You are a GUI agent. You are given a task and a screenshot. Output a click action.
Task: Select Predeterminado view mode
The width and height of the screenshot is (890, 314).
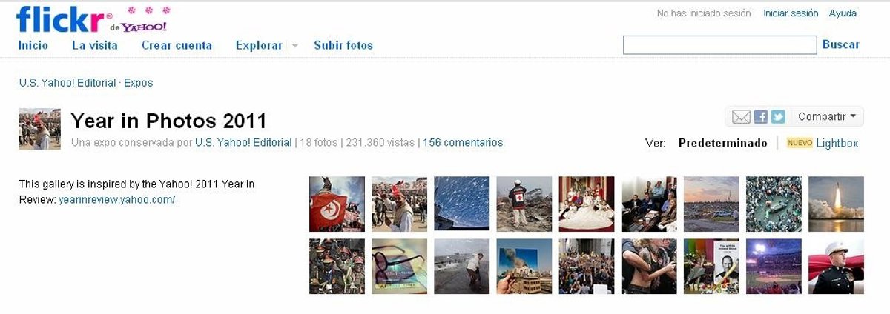pyautogui.click(x=723, y=144)
